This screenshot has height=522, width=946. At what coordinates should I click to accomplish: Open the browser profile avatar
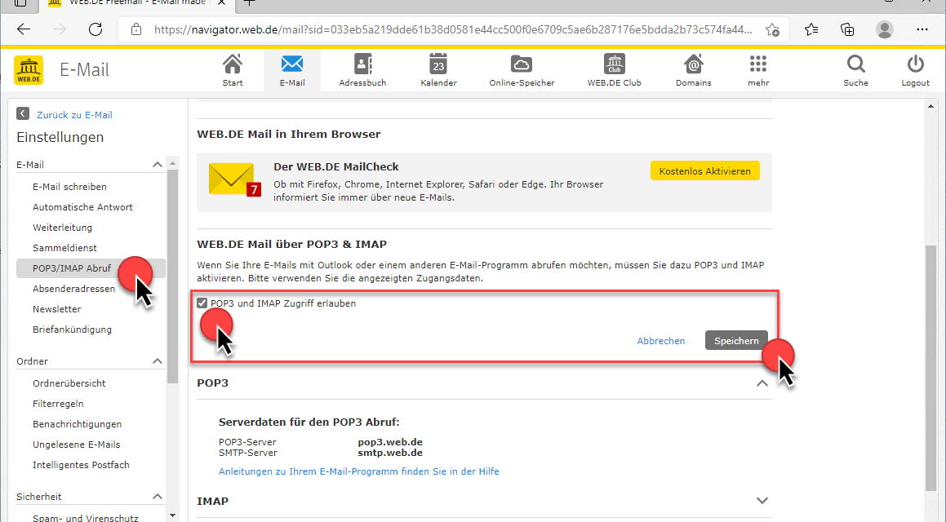[885, 29]
